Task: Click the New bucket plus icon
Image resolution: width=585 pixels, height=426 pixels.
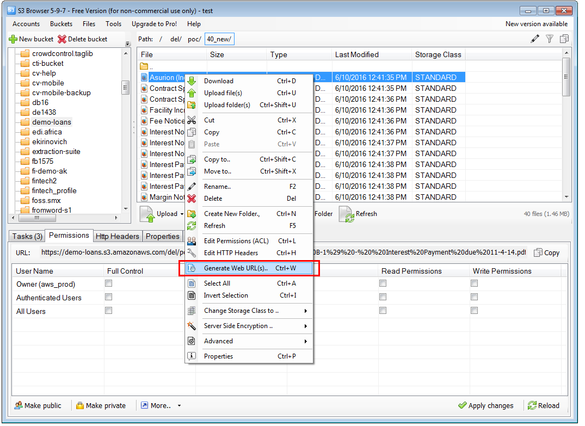Action: [x=13, y=39]
